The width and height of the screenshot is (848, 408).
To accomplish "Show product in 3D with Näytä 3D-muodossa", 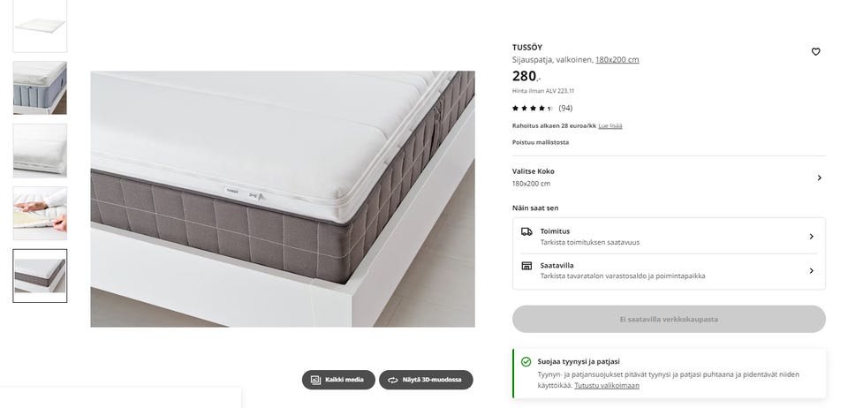I will click(426, 380).
